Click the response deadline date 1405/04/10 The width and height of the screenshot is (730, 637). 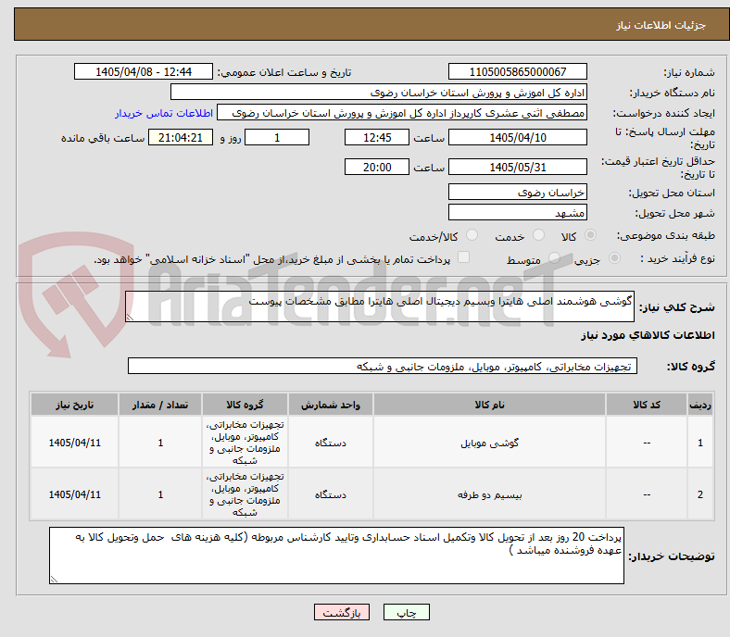coord(517,137)
